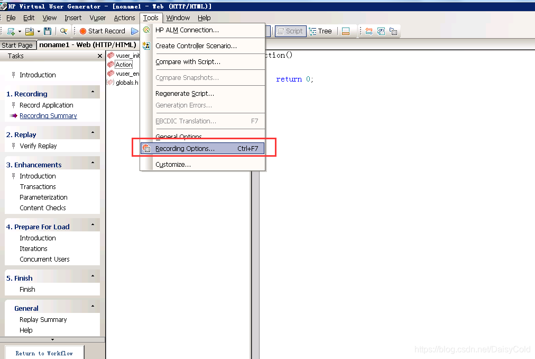Choose Customize in Tools menu
Screen dimensions: 535x359
(x=202, y=165)
